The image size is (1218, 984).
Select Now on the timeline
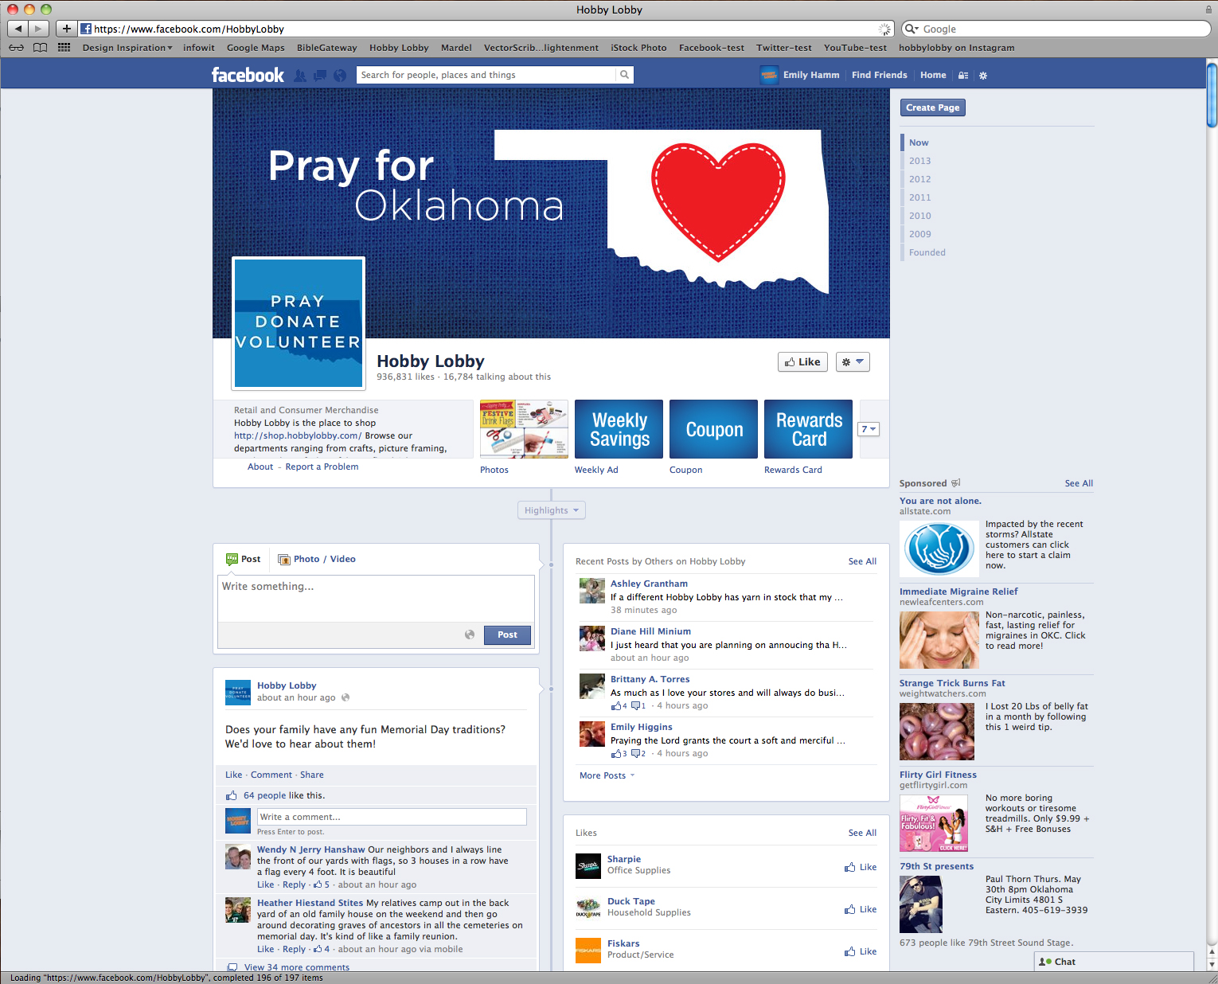[919, 143]
